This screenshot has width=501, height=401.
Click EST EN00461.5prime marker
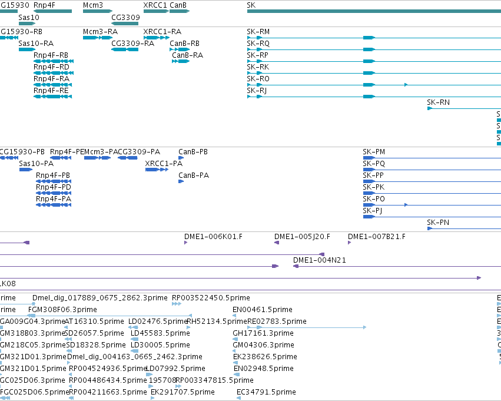click(x=234, y=316)
